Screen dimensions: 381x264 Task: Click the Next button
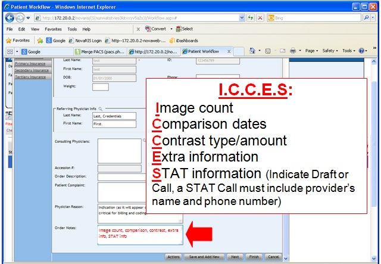[x=235, y=257]
